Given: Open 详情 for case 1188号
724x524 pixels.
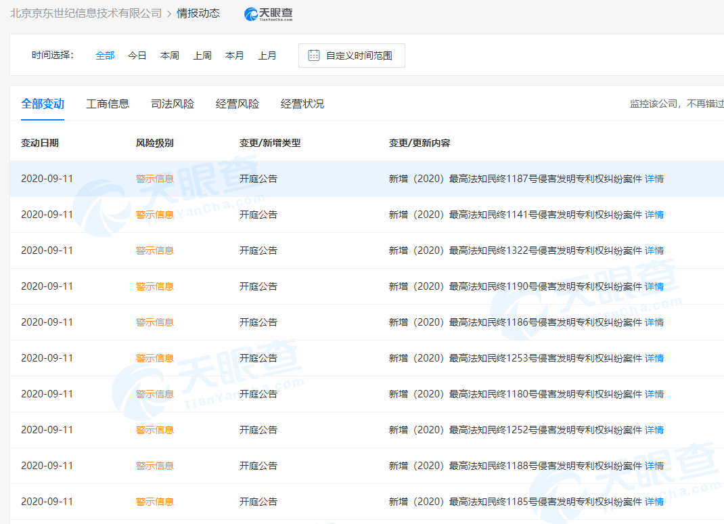Looking at the screenshot, I should (654, 466).
